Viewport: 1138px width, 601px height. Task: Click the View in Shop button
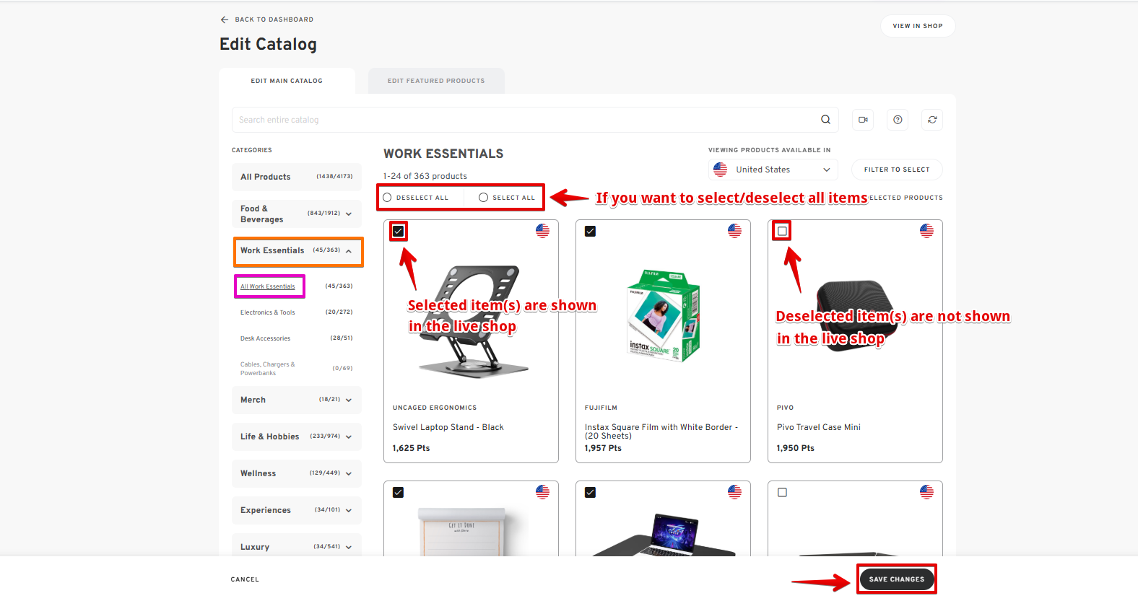917,26
